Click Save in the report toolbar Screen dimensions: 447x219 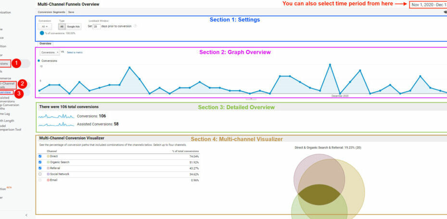[x=71, y=12]
